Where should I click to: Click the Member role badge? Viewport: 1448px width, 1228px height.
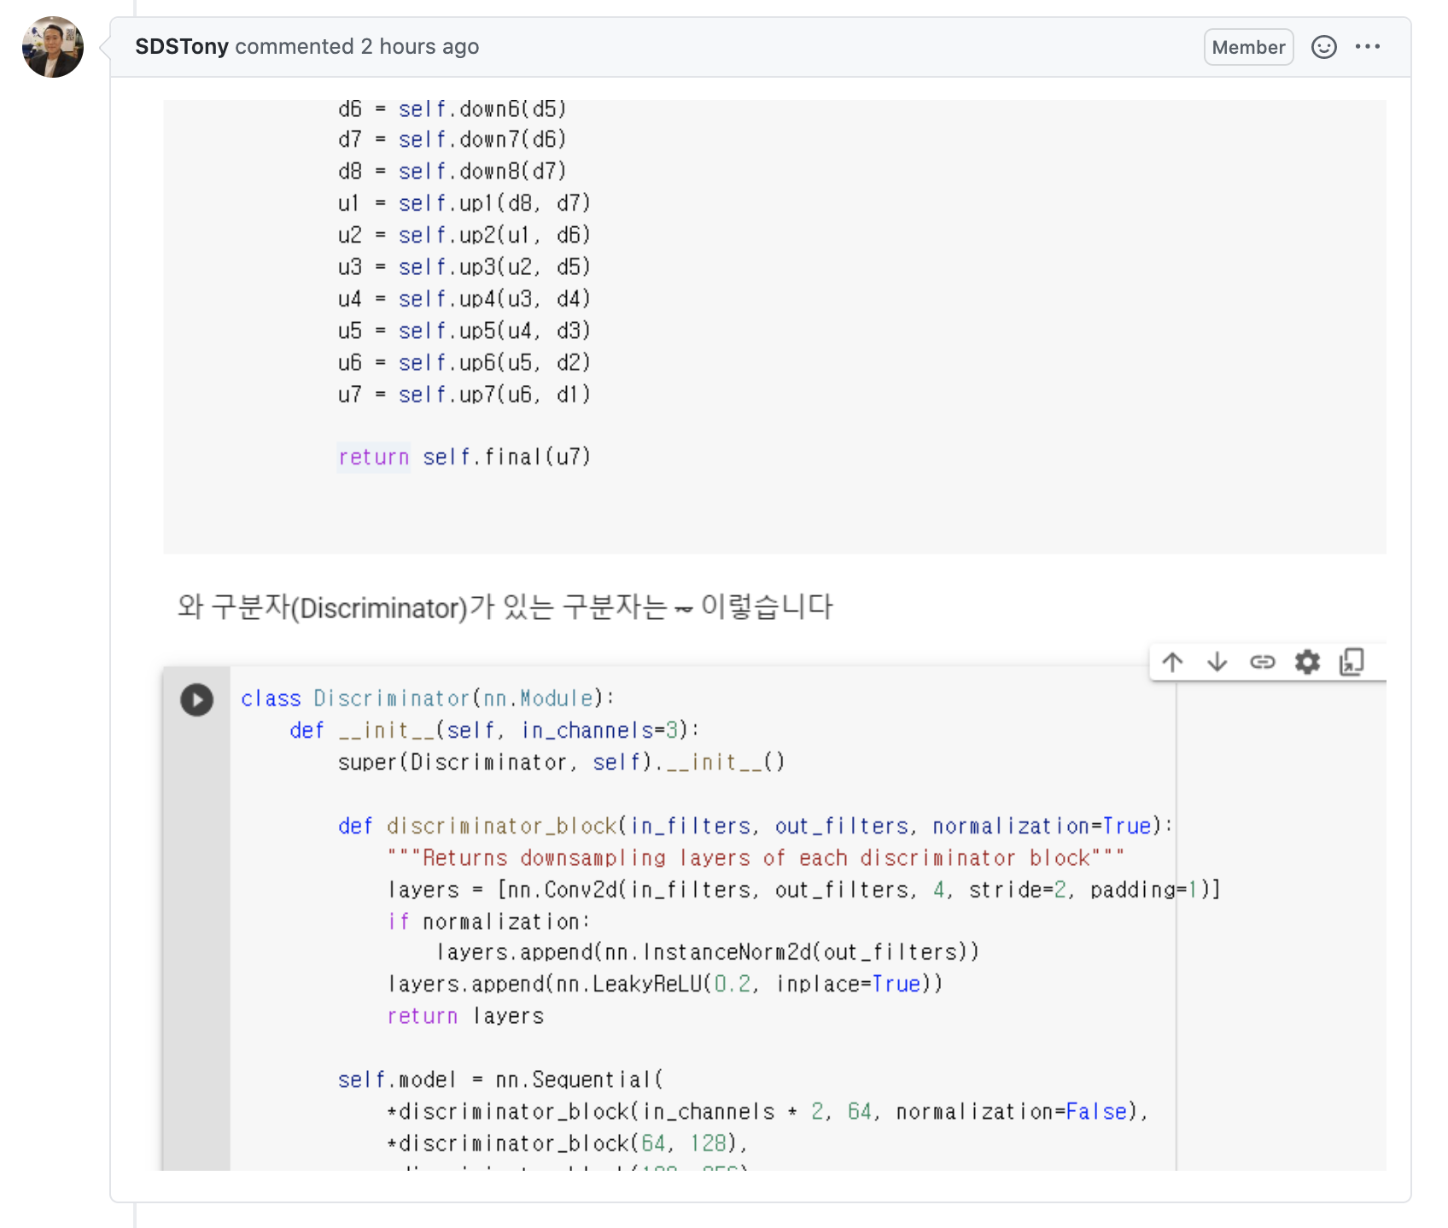point(1248,47)
